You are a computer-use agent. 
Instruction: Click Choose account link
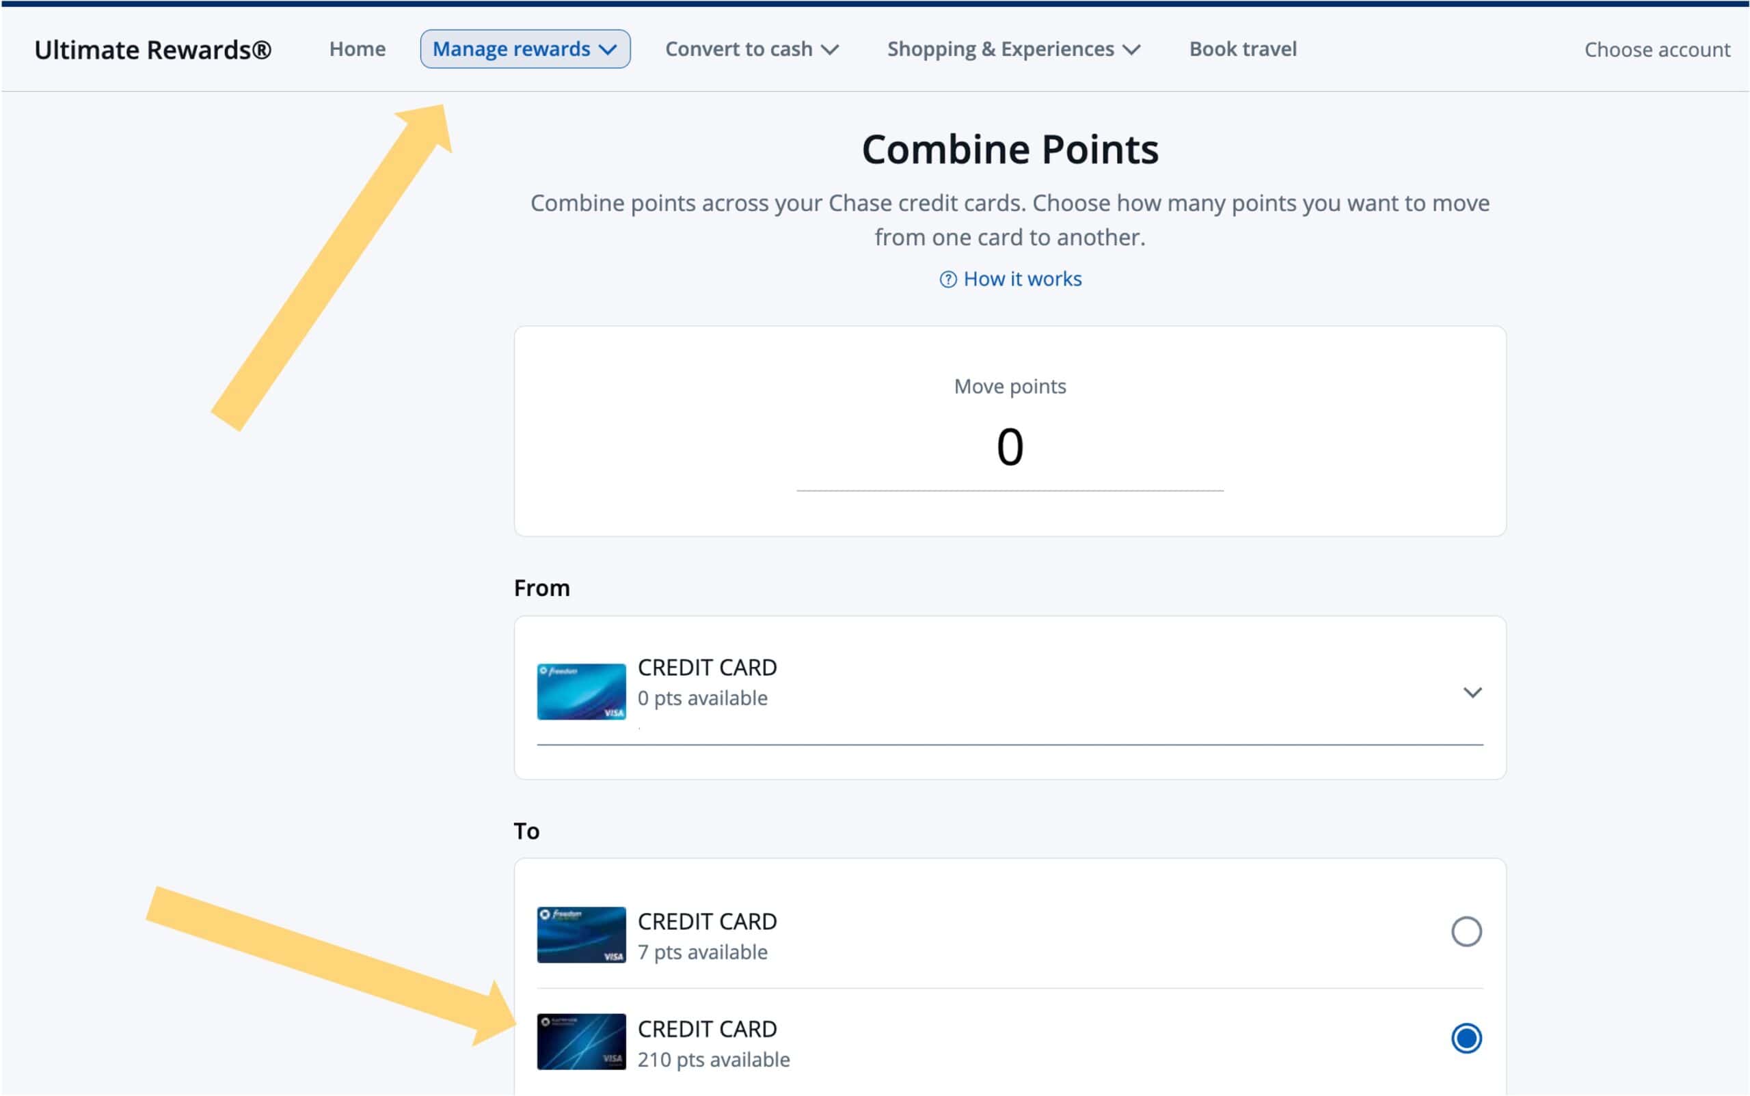click(x=1656, y=49)
